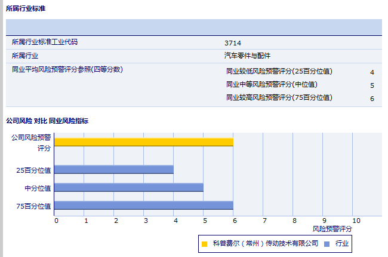Click the 行业 legend label
The height and width of the screenshot is (257, 388).
click(342, 244)
